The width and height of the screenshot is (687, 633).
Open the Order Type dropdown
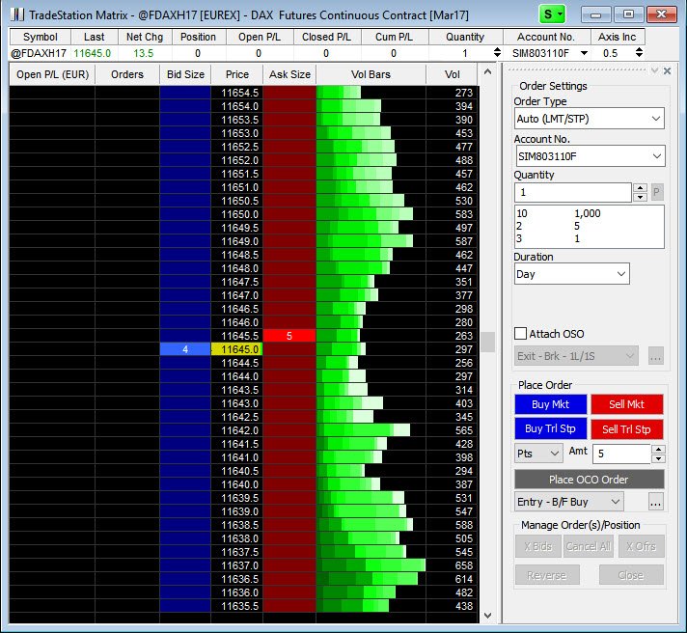[x=590, y=119]
